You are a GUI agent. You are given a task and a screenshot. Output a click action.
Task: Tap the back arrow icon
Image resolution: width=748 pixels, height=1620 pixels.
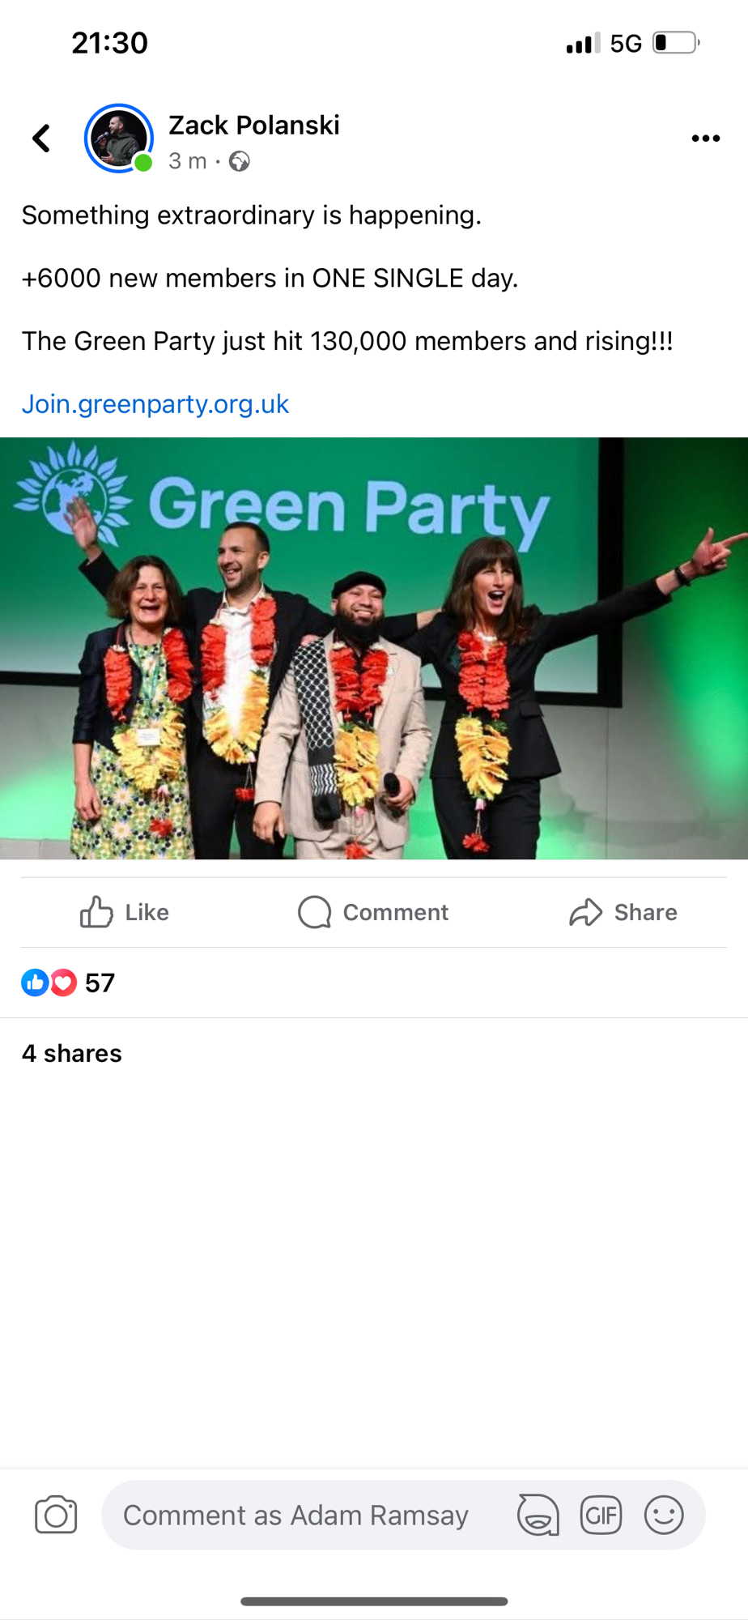[41, 138]
